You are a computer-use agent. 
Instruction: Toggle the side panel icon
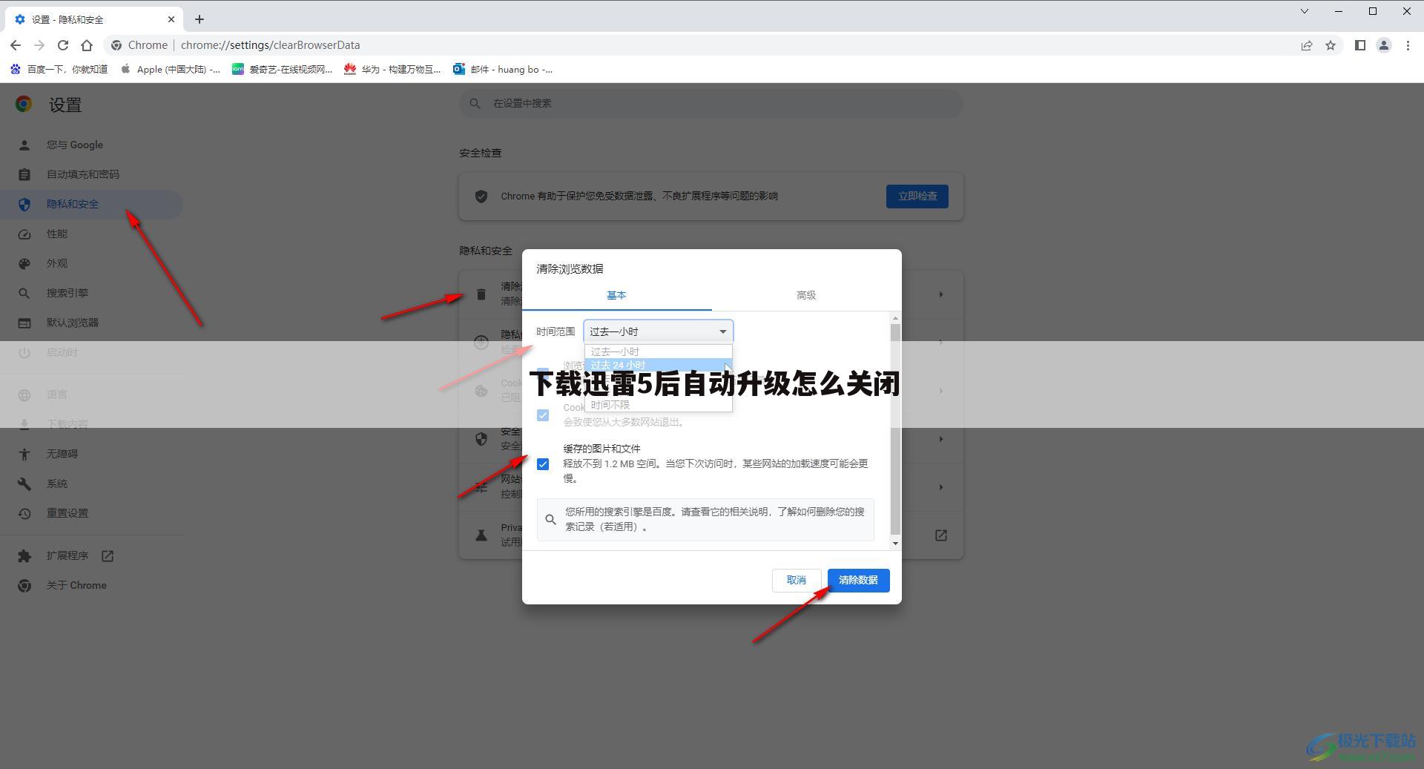coord(1360,45)
